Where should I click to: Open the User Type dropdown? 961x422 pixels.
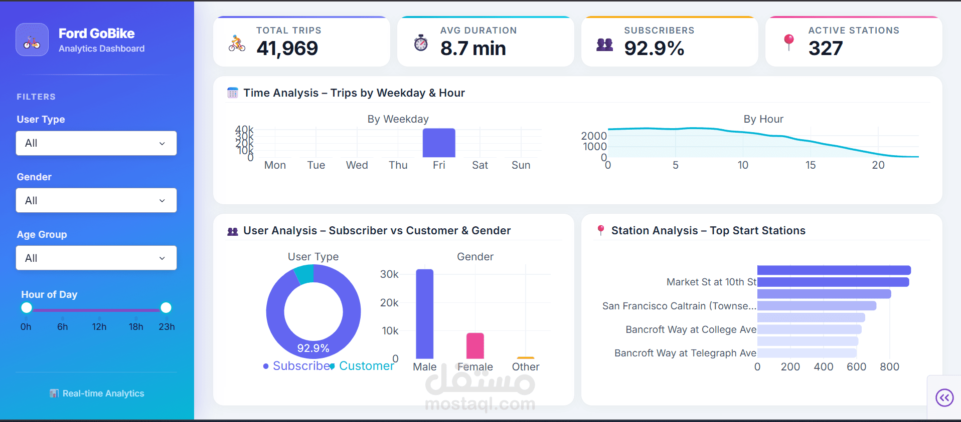96,143
